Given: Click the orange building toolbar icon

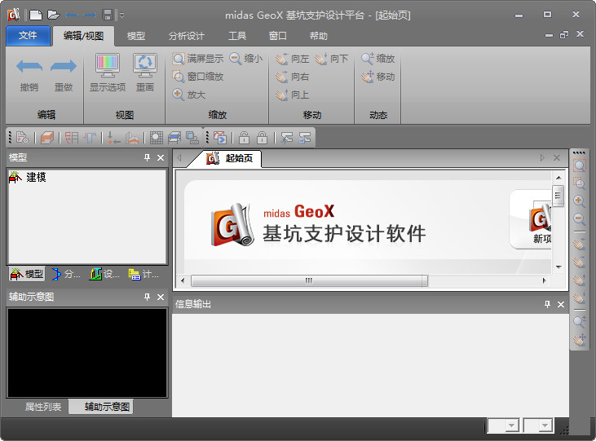Looking at the screenshot, I should click(x=131, y=137).
